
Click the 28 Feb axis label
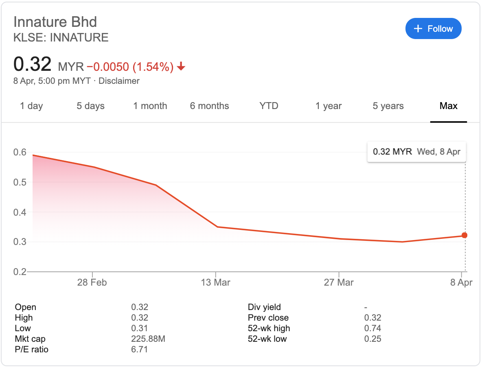[x=92, y=282]
